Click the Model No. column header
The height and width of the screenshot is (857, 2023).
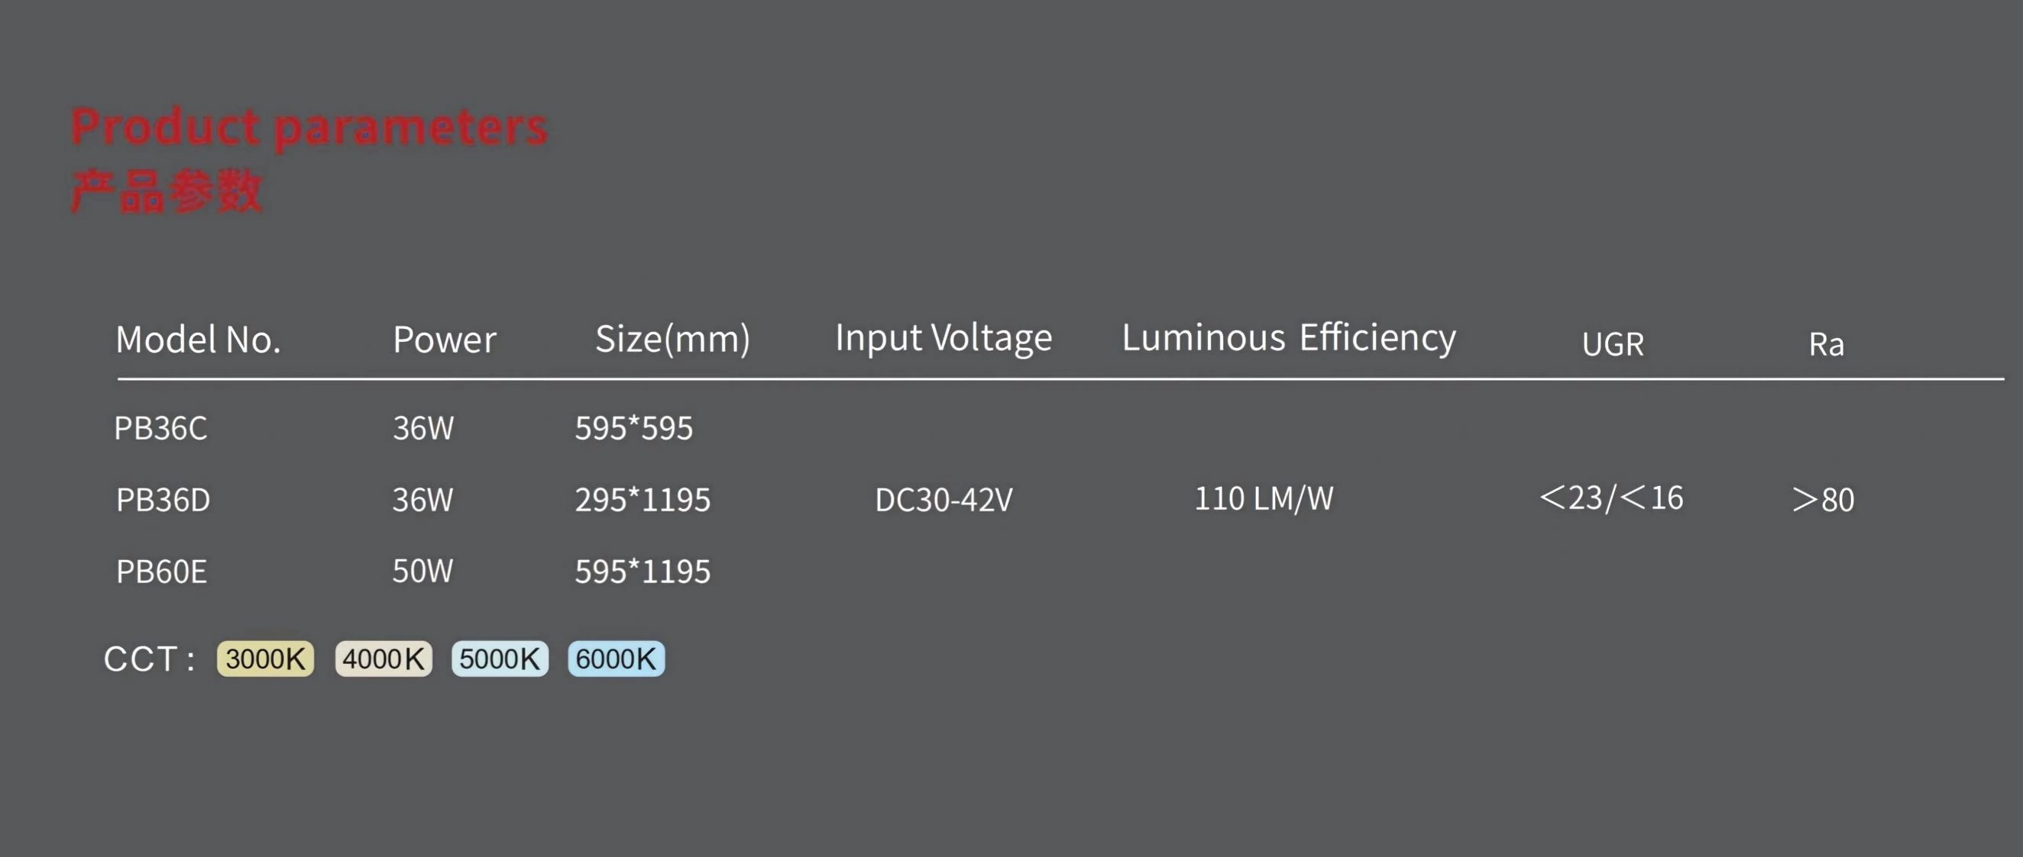point(198,340)
